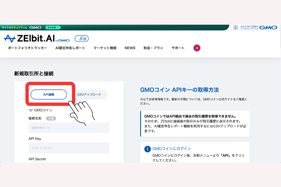281x187 pixels.
Task: Select the API連携 tab
Action: pos(49,95)
